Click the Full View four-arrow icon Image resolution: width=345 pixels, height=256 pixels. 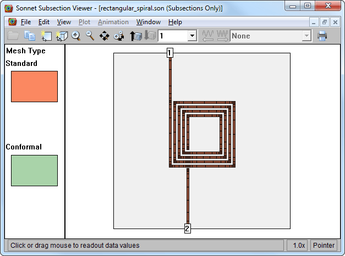pos(105,36)
